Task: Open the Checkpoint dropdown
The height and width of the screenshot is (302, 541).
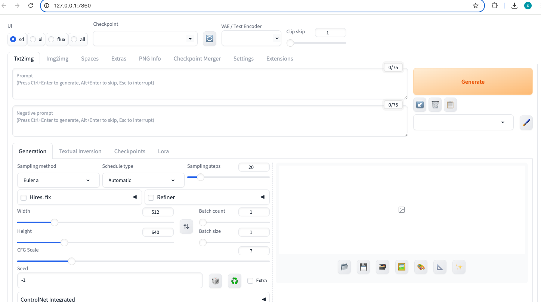Action: [x=145, y=38]
